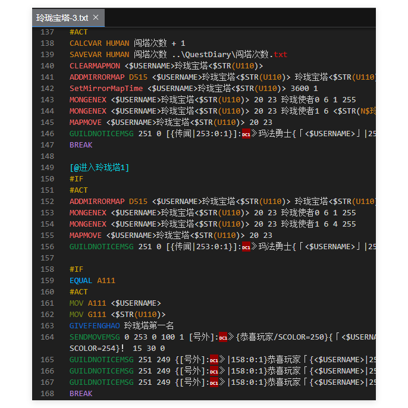The image size is (408, 408).
Task: Click the red DC1 icon on line 165
Action: point(214,360)
